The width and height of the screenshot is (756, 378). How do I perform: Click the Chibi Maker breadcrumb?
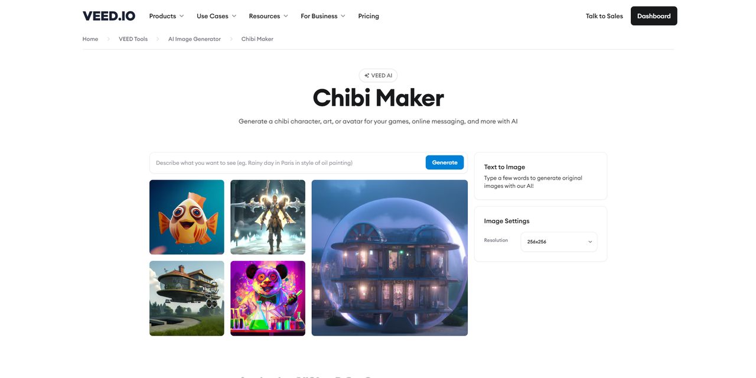258,39
